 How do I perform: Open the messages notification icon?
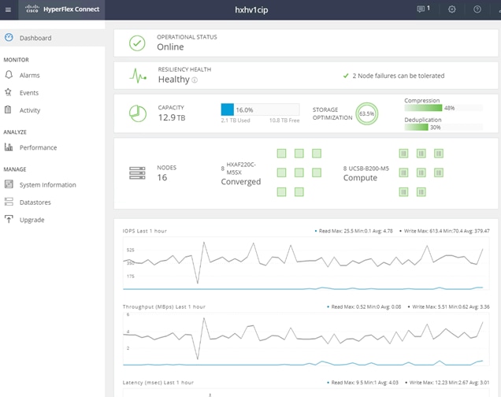421,9
